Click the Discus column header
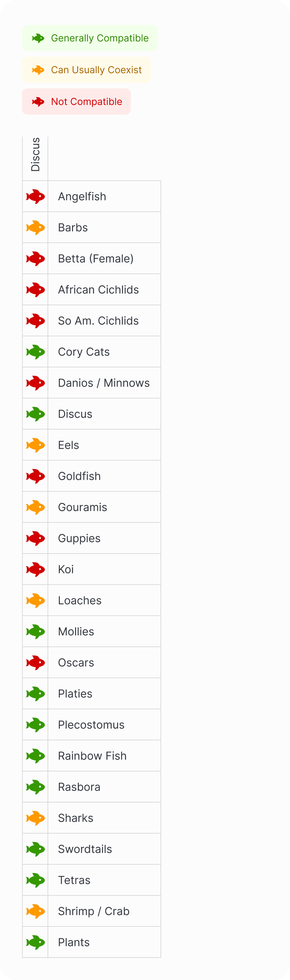The width and height of the screenshot is (290, 980). pyautogui.click(x=35, y=155)
